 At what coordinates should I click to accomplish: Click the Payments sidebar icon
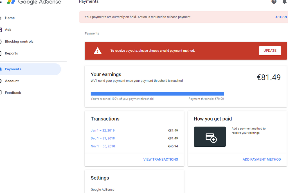pos(1,69)
